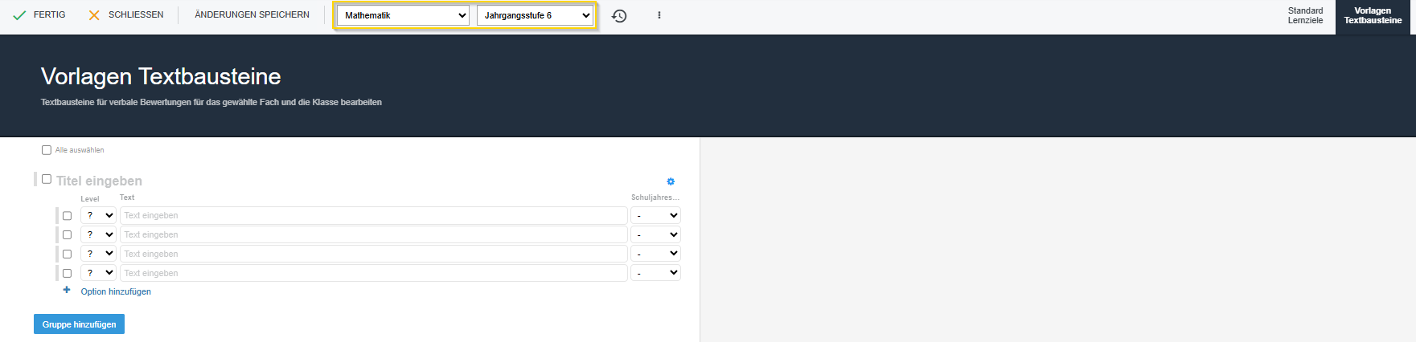Click the orange Schliessen X icon

(x=94, y=15)
